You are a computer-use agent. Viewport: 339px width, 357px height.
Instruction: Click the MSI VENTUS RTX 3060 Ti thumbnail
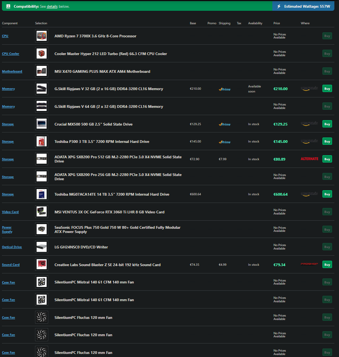(x=42, y=212)
